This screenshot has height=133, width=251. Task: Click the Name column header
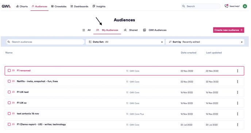[x=9, y=53]
